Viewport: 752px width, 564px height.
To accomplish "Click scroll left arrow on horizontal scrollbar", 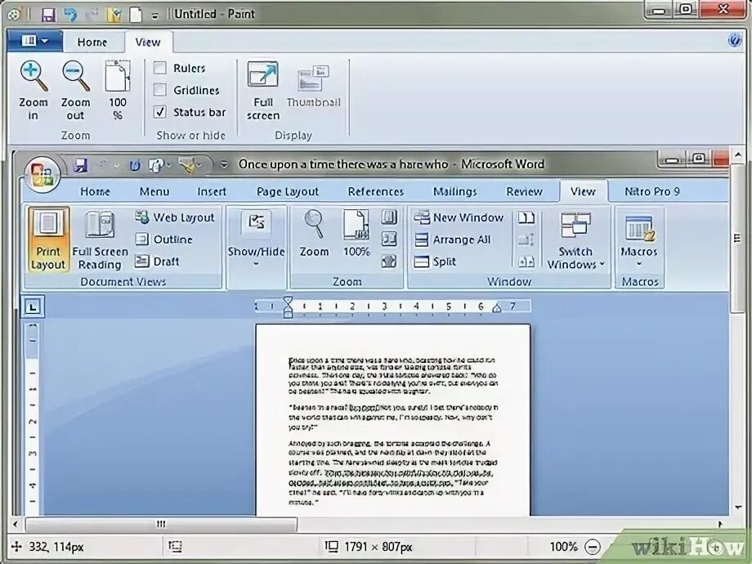I will (x=16, y=524).
